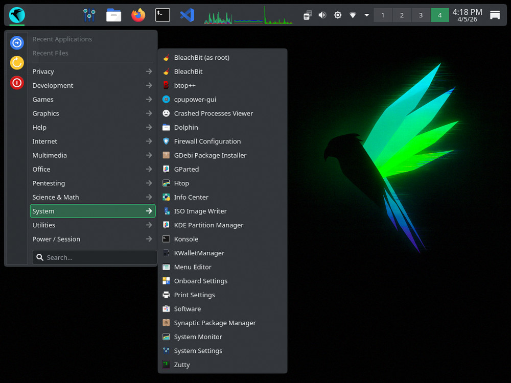Open the settings gear in the system tray
The width and height of the screenshot is (511, 383).
pyautogui.click(x=337, y=15)
